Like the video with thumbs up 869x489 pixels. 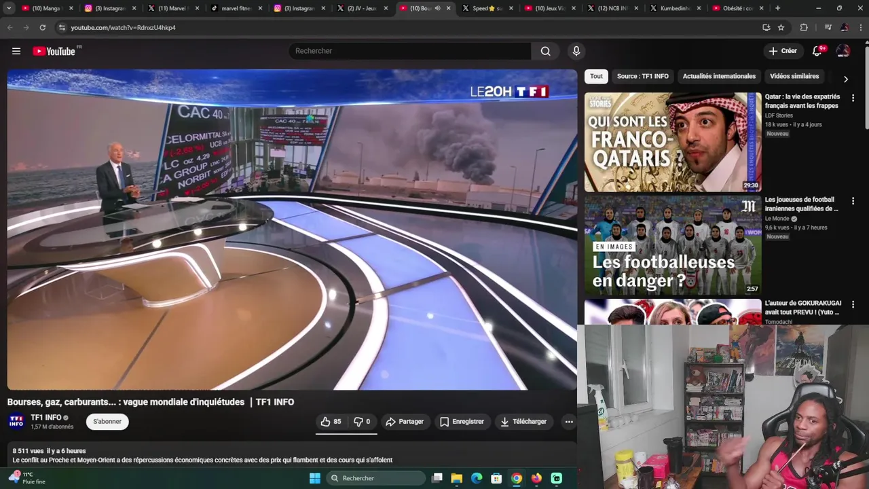tap(331, 422)
